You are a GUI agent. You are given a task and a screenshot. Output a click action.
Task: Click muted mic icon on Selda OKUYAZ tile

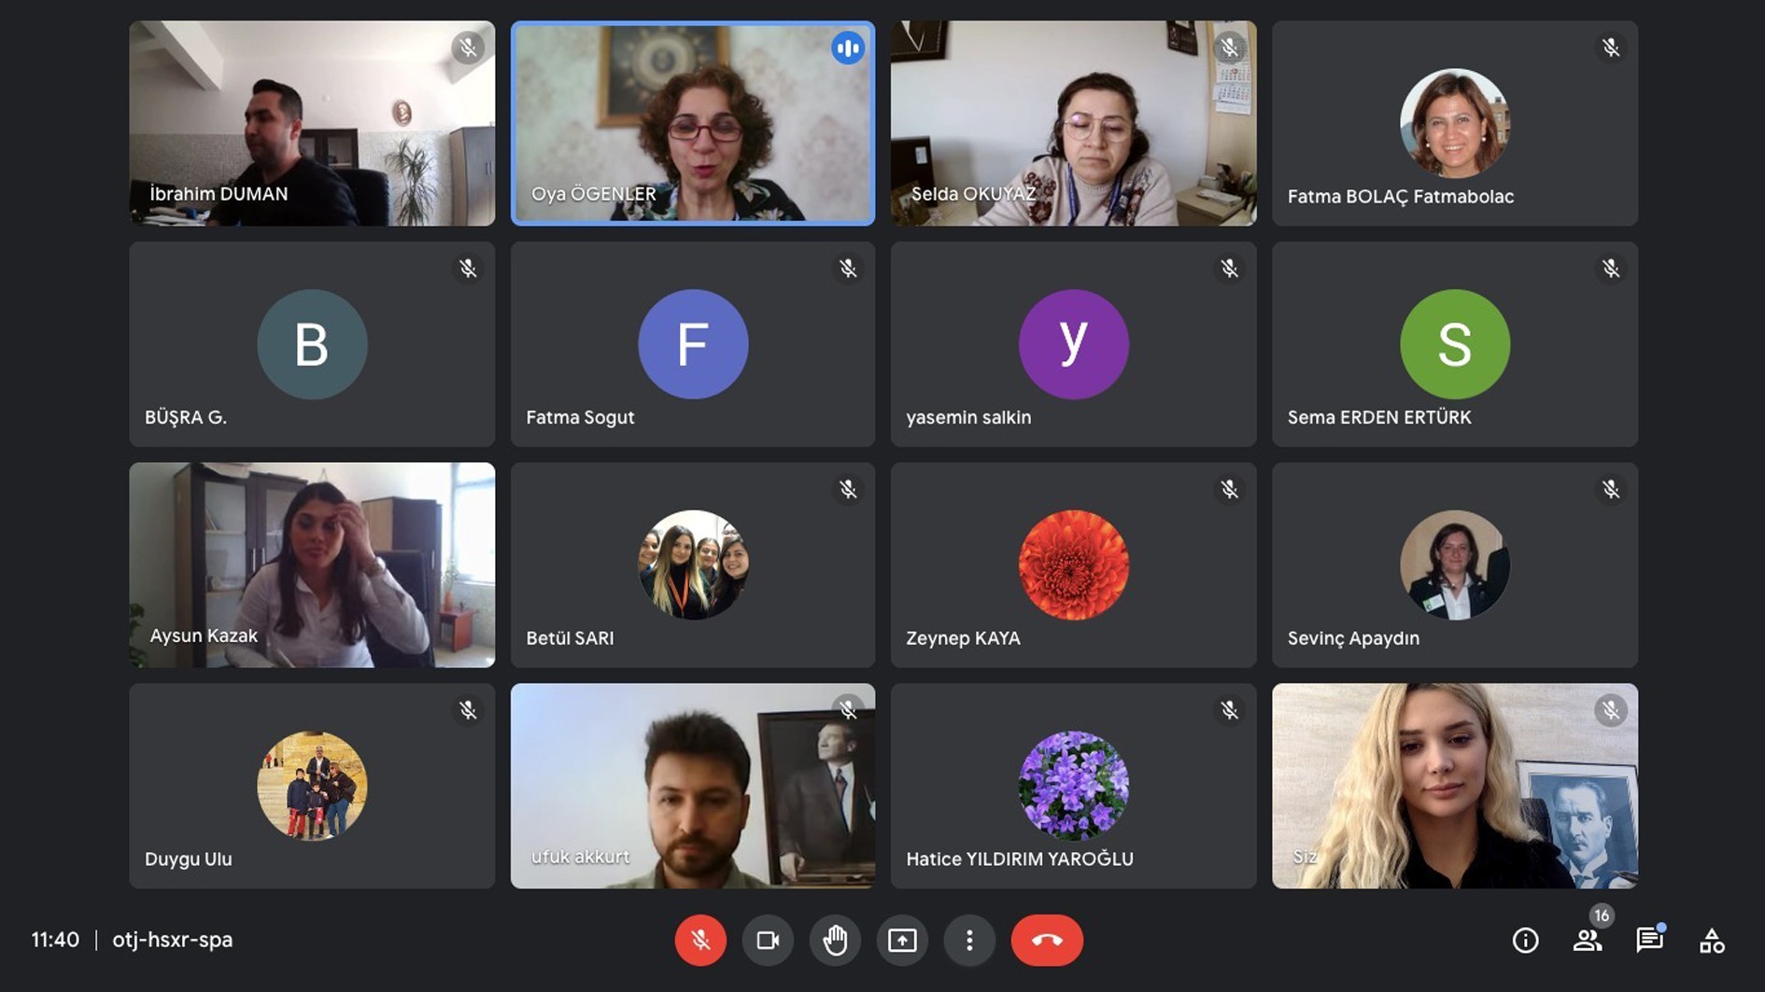[x=1229, y=48]
